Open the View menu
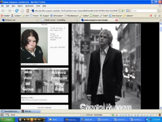The height and width of the screenshot is (122, 162). coord(13,6)
